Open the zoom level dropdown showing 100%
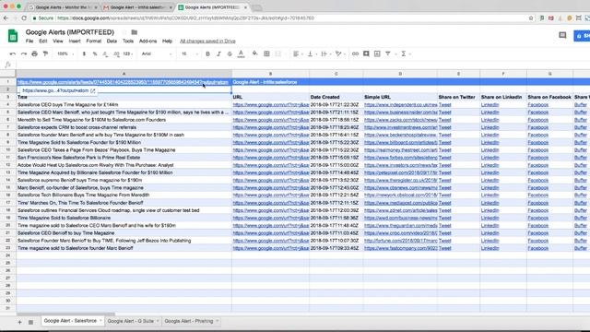 [65, 53]
